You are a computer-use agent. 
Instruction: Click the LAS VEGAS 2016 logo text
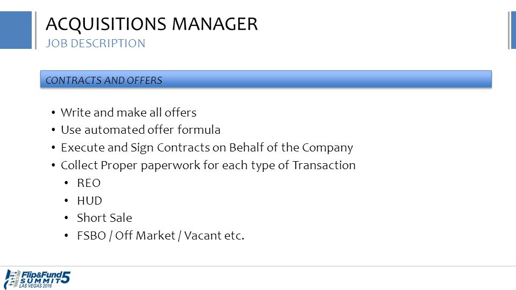pyautogui.click(x=35, y=286)
